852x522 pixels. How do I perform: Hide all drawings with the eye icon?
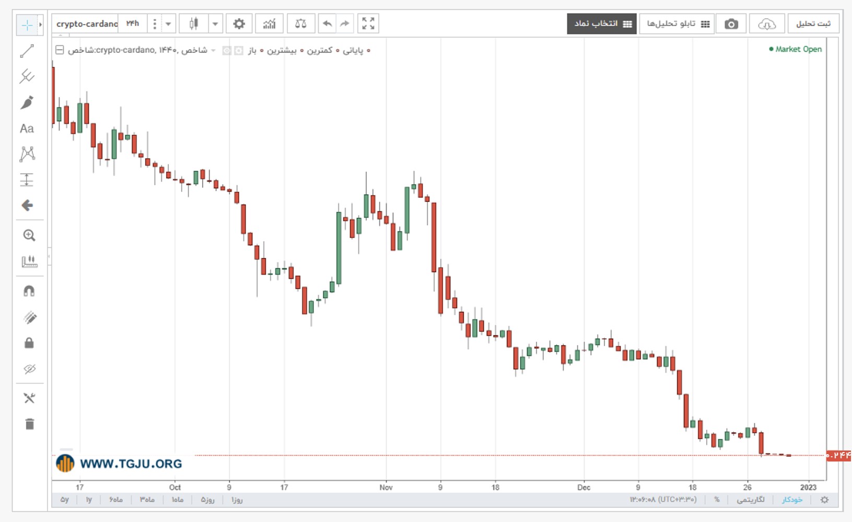[29, 369]
